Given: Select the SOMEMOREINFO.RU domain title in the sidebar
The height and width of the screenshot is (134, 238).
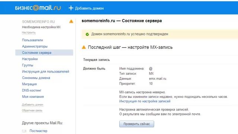Looking at the screenshot, I should (38, 22).
